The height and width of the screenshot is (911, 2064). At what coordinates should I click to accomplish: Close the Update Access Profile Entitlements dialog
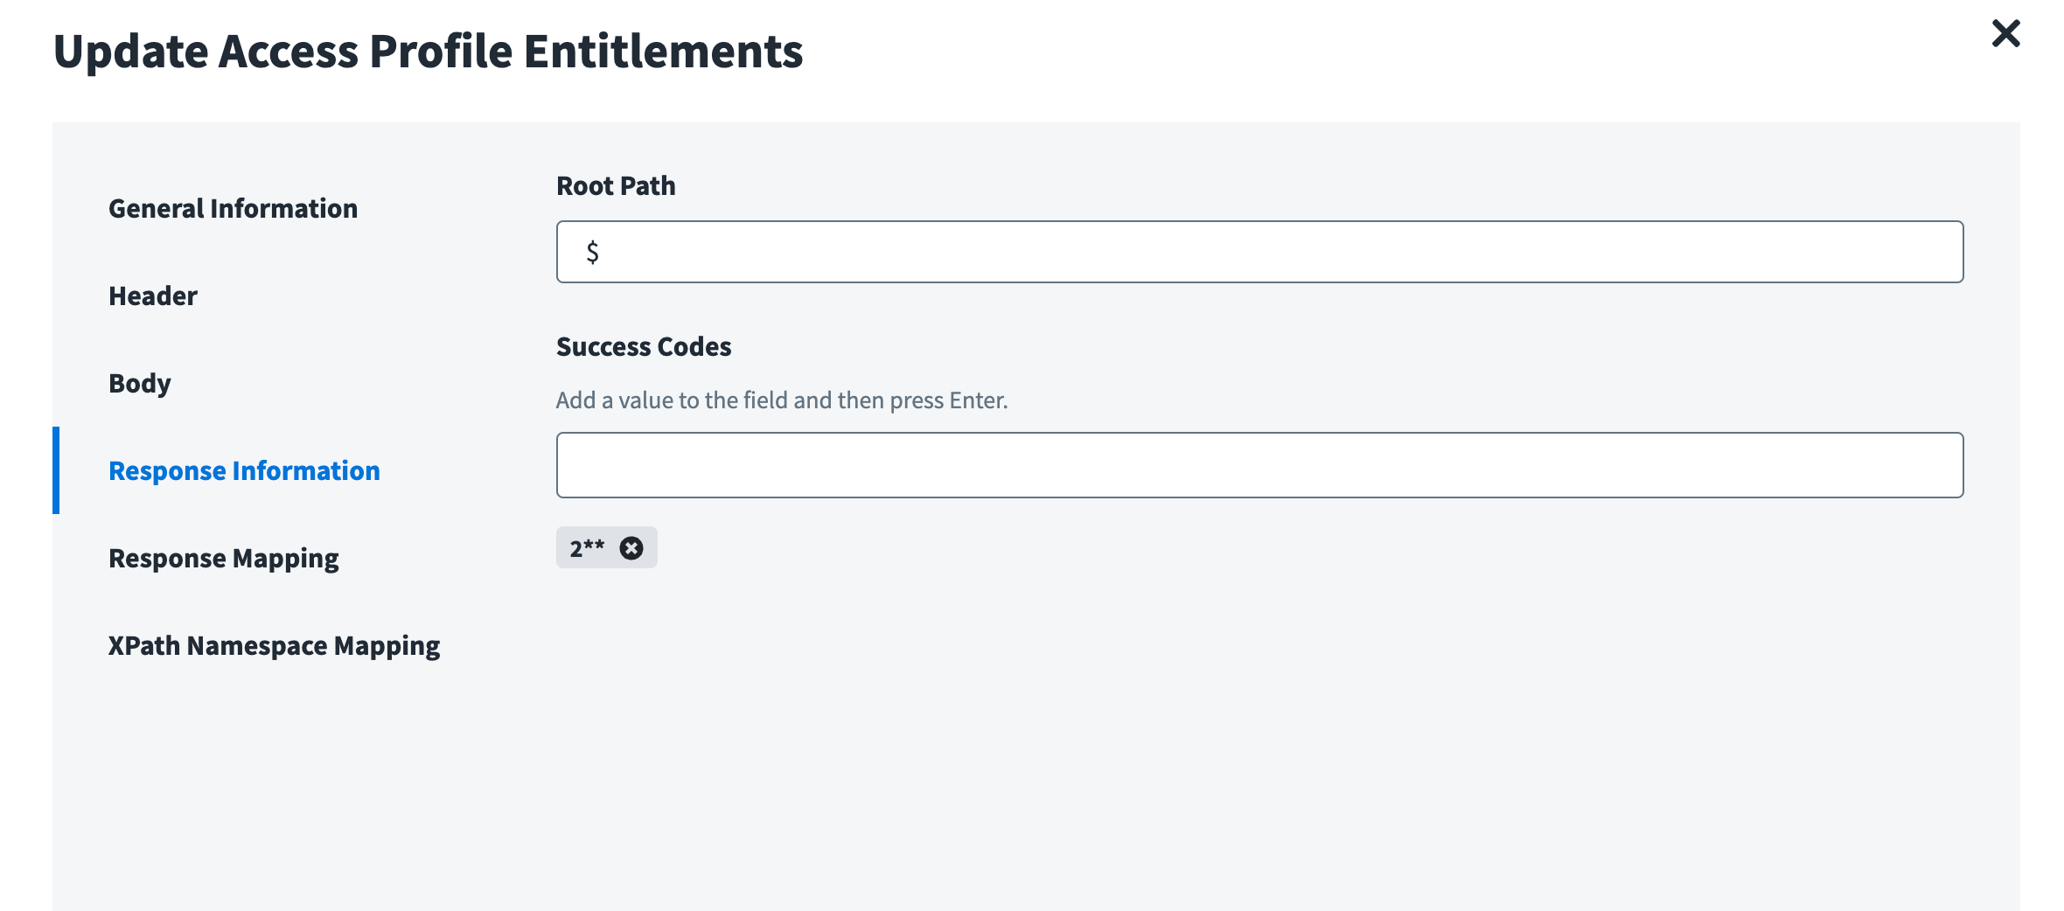pos(2005,34)
